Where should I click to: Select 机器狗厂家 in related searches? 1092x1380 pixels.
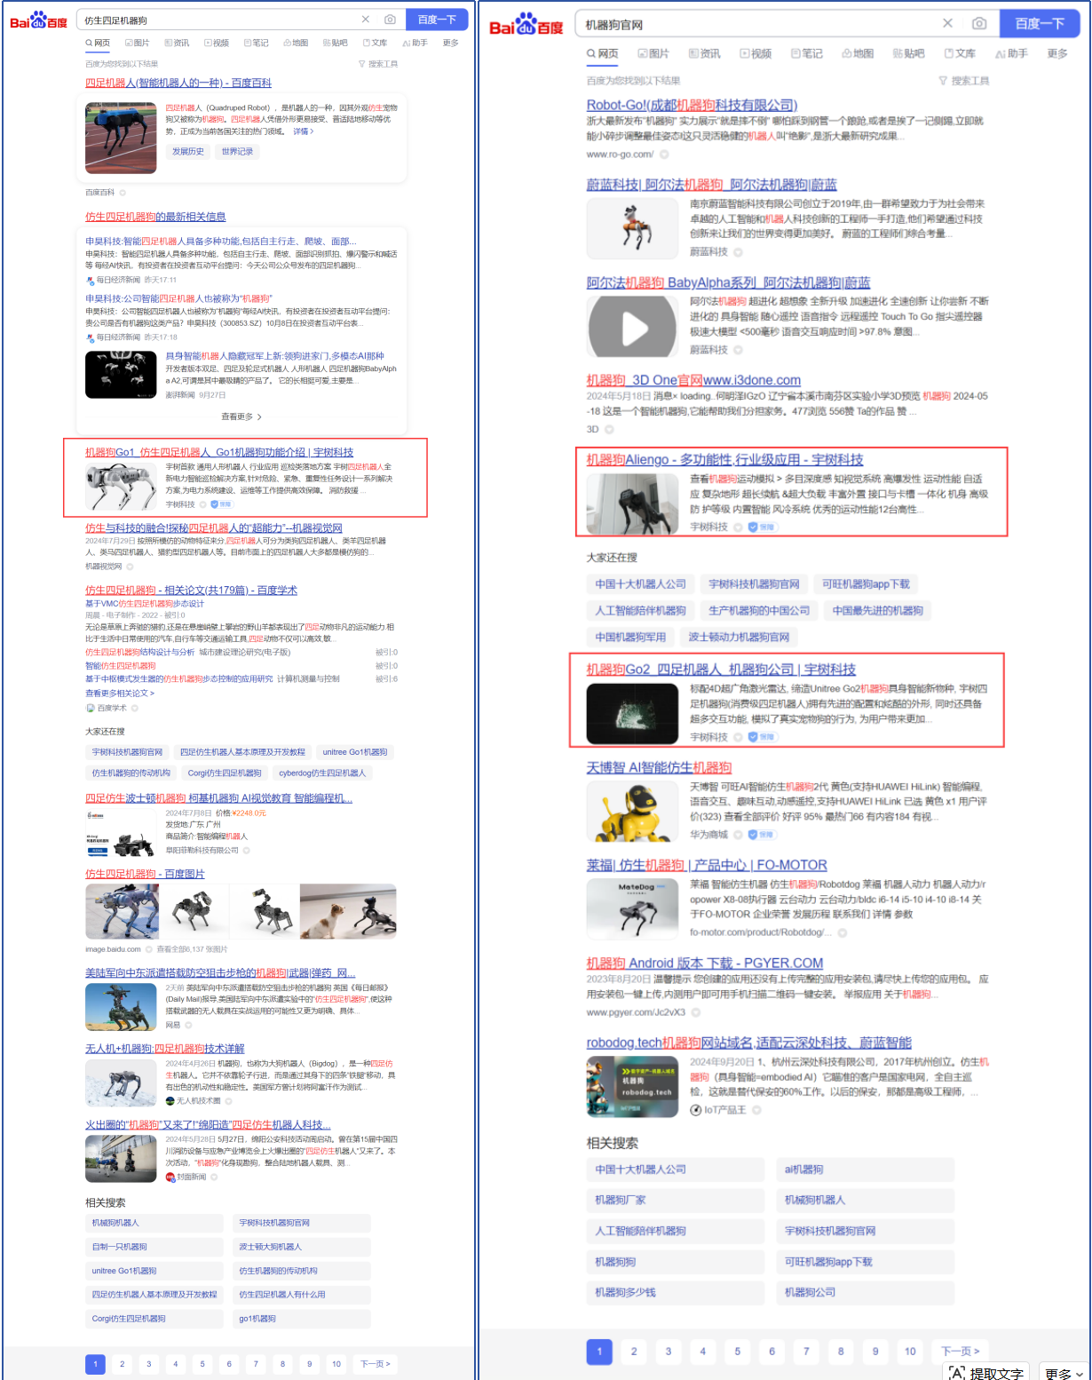tap(676, 1200)
